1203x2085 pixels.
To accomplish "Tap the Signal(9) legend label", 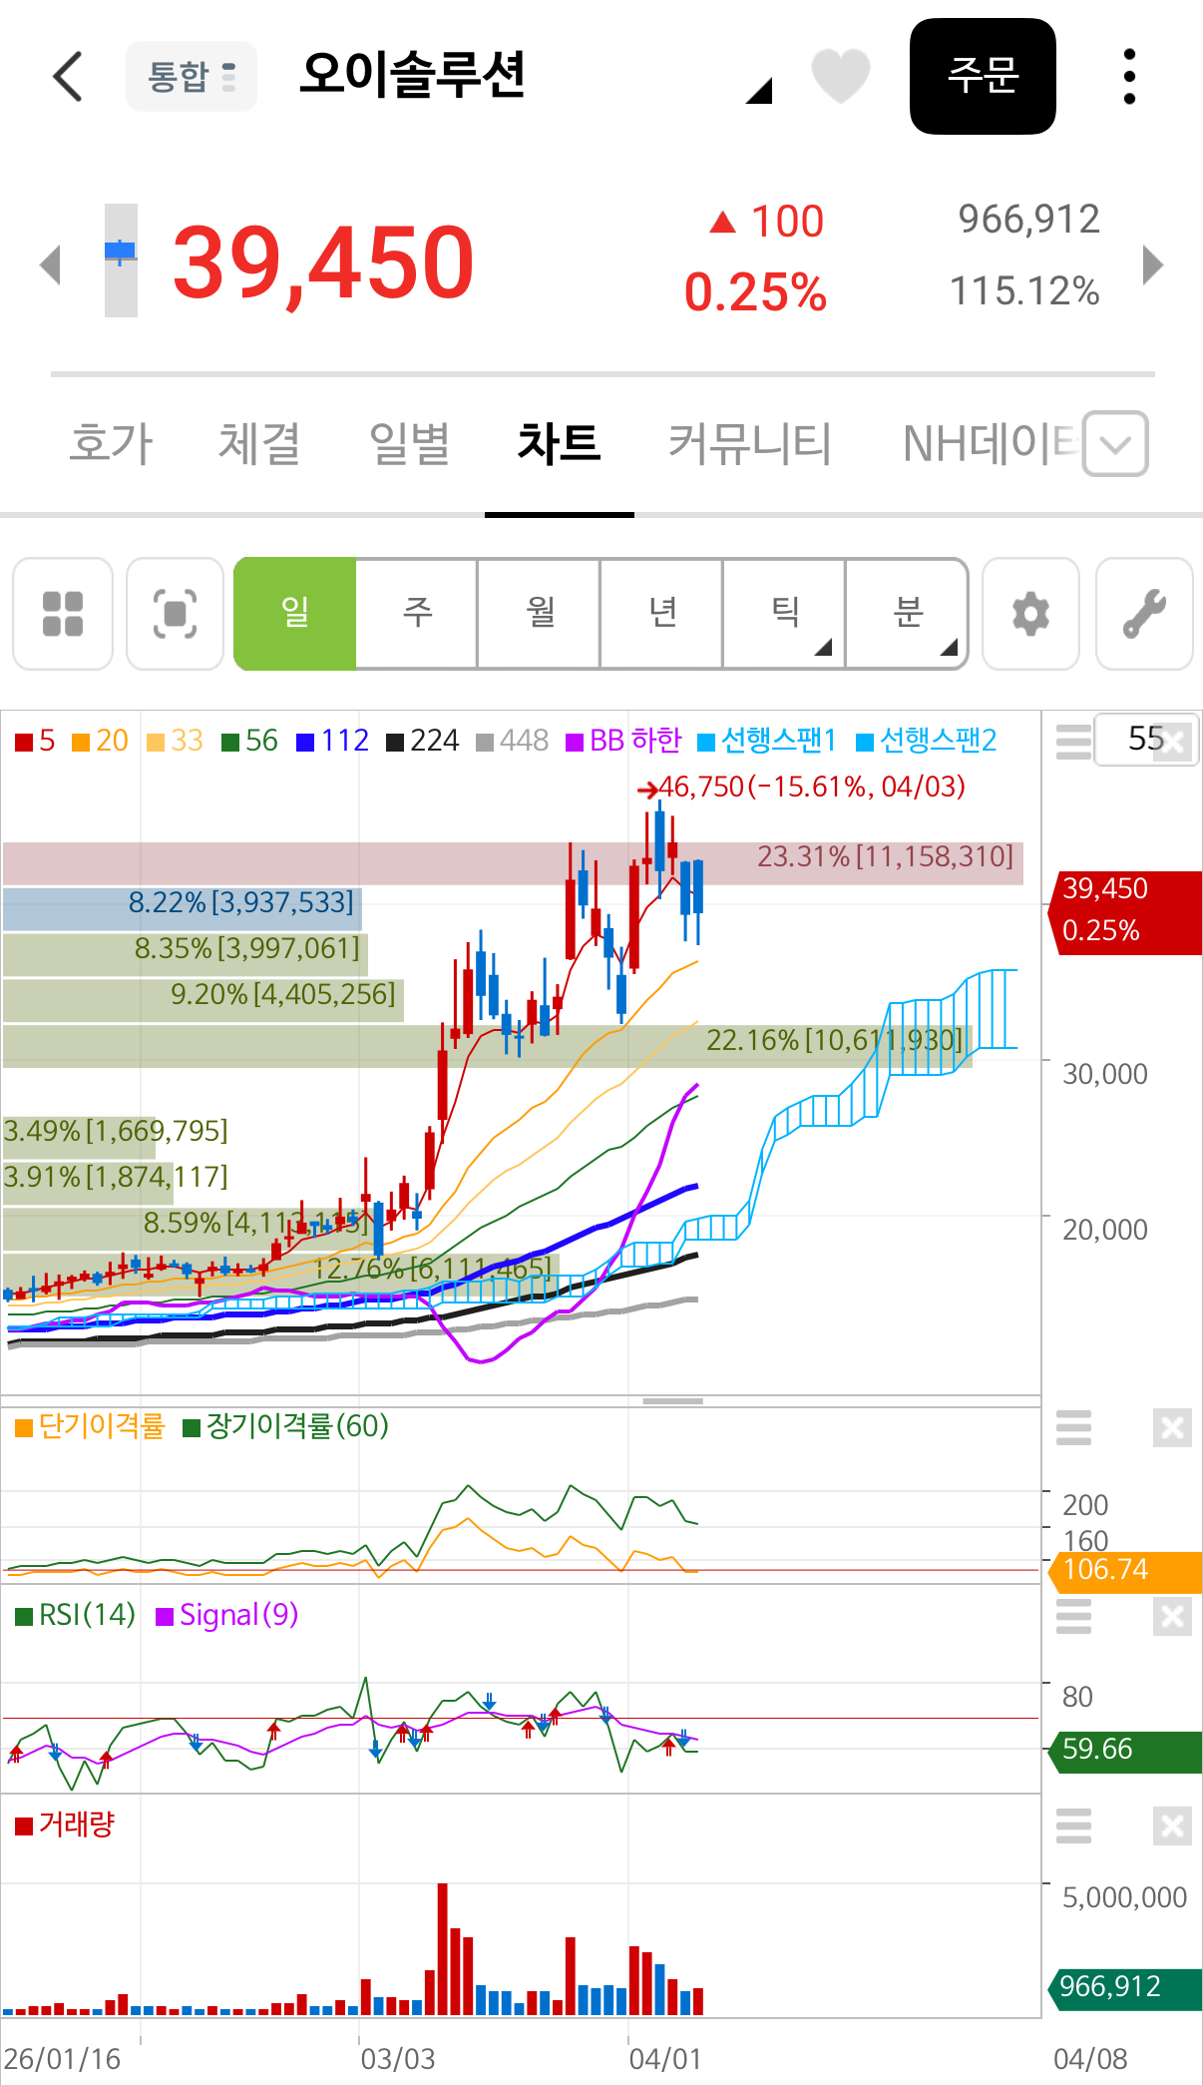I will [x=239, y=1615].
